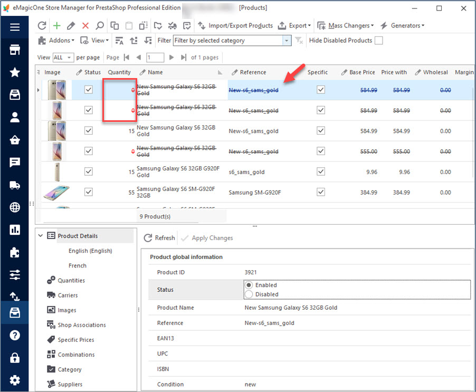Open the Shop Associations section
This screenshot has height=392, width=476.
click(77, 325)
